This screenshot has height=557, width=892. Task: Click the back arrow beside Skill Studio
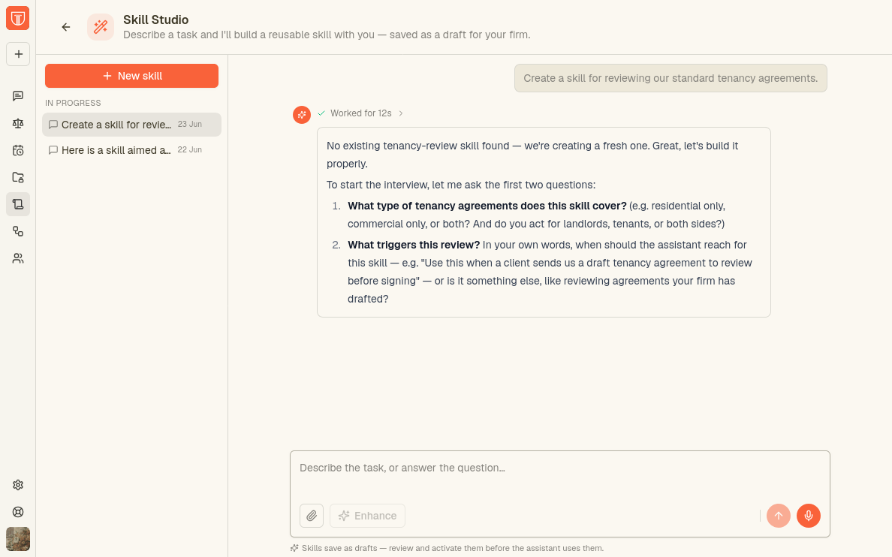[x=66, y=27]
